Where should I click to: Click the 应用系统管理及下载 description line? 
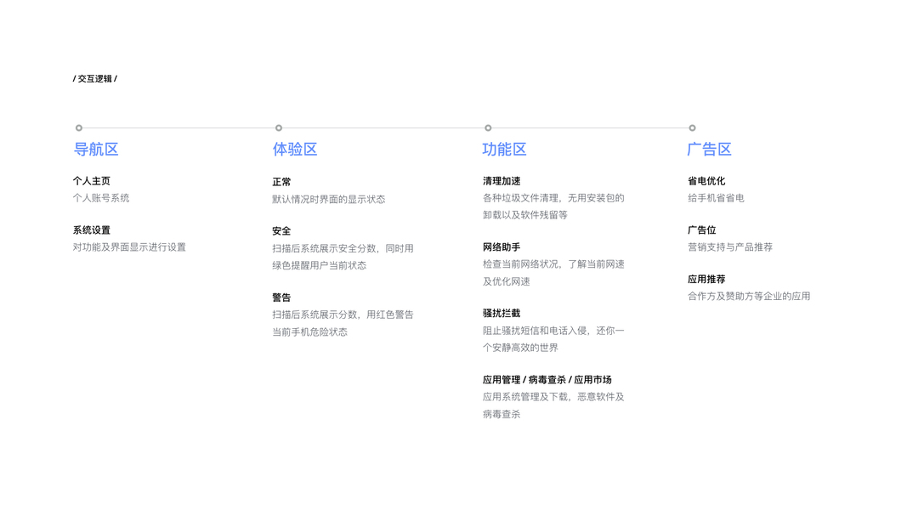pyautogui.click(x=553, y=397)
